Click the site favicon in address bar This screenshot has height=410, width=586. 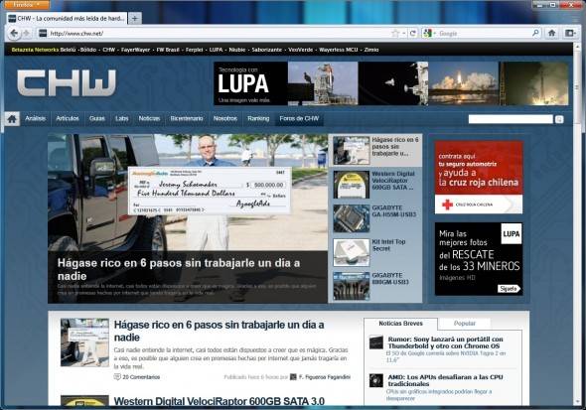coord(43,33)
